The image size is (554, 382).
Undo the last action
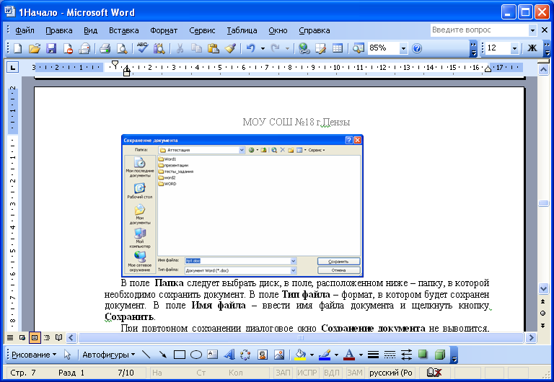pos(251,48)
